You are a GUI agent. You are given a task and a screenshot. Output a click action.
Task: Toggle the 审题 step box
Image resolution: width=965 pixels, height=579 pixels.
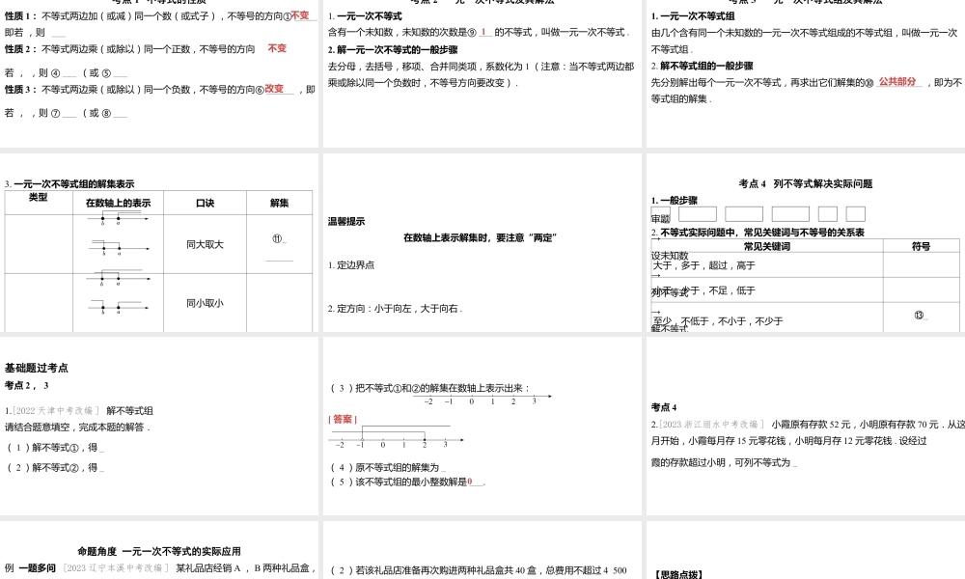click(x=660, y=215)
